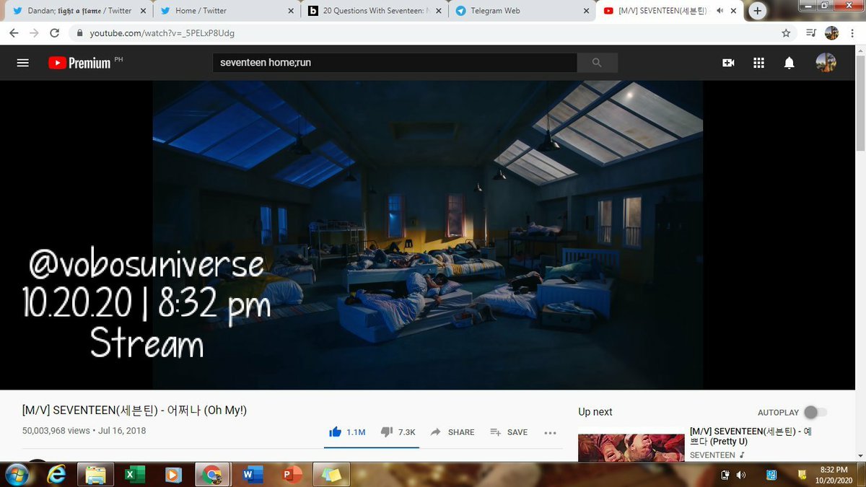Open Chrome's three-dot menu
Image resolution: width=866 pixels, height=487 pixels.
pyautogui.click(x=852, y=33)
